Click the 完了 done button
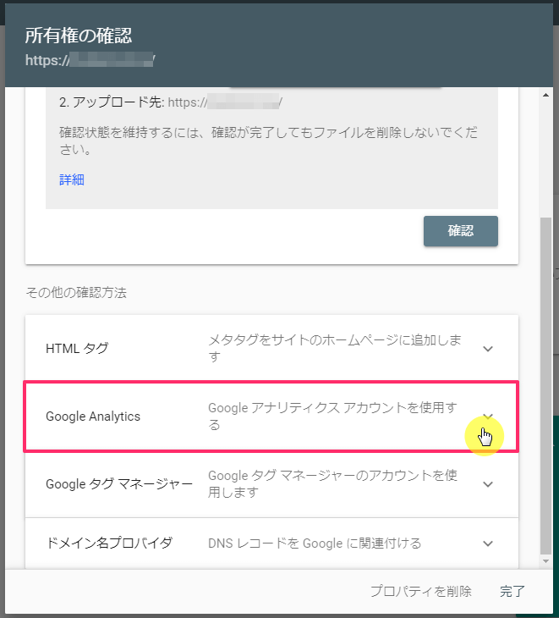 coord(512,591)
